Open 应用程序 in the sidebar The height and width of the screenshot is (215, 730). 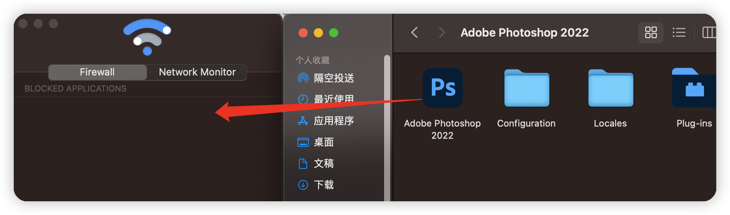coord(326,121)
